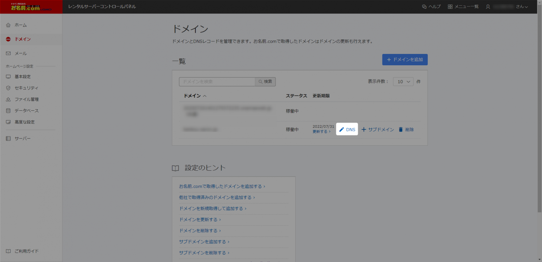Click the お名前.com logo

coord(31,7)
